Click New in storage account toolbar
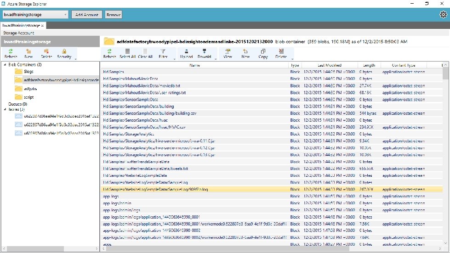 click(28, 54)
